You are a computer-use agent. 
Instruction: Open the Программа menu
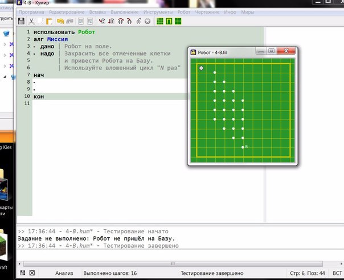point(31,11)
